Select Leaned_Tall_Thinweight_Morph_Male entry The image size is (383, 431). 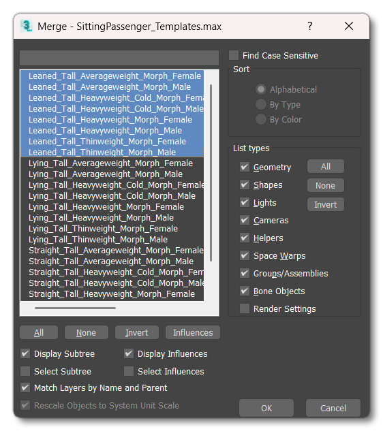tap(112, 153)
